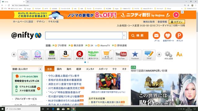Select the second carousel page dot
The image size is (198, 111).
click(88, 62)
